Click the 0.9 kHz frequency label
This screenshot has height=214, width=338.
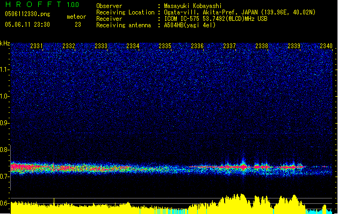[4, 123]
